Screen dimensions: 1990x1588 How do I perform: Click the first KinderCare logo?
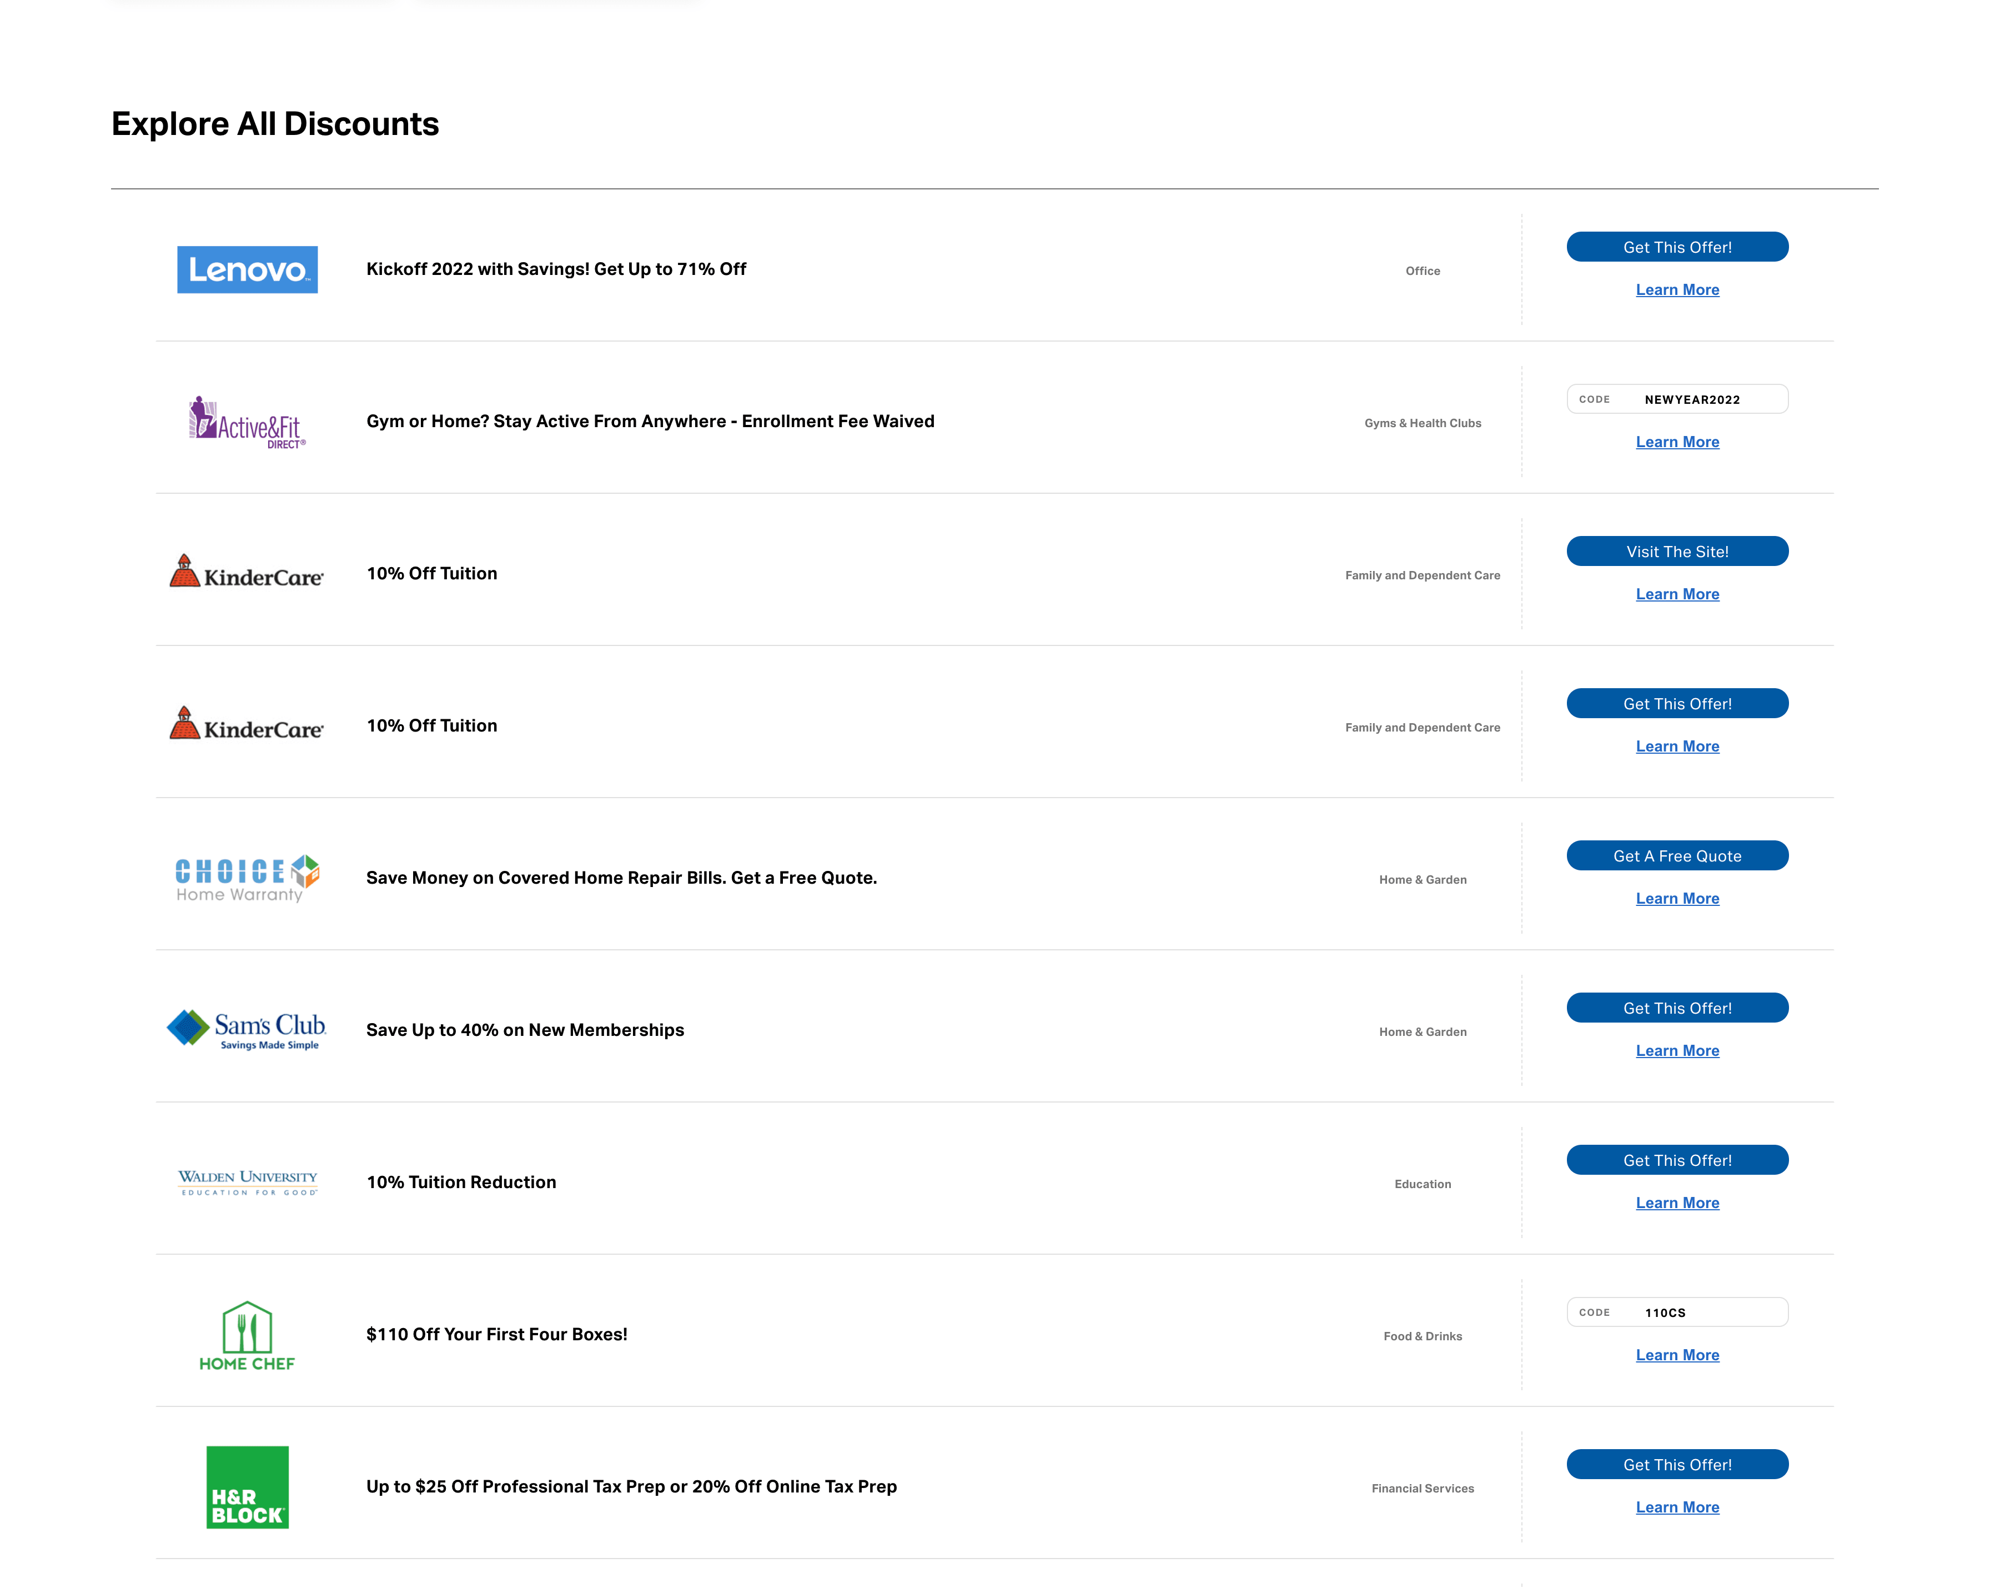click(x=247, y=574)
